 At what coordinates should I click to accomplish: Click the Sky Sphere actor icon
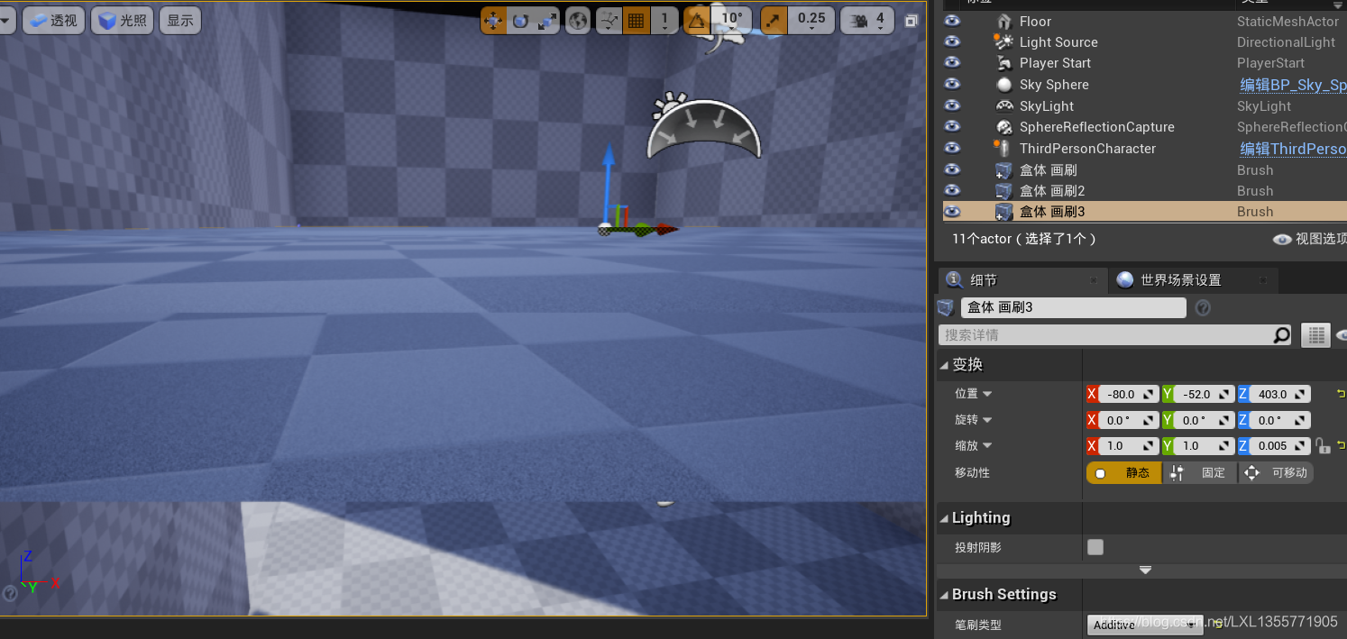pos(1003,84)
